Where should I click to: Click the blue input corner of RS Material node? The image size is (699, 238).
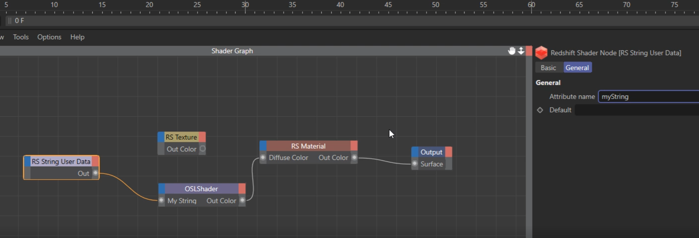263,146
